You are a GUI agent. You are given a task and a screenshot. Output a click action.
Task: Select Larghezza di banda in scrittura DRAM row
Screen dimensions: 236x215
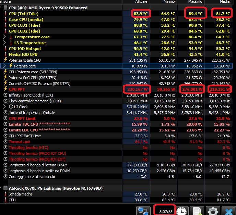(116, 171)
